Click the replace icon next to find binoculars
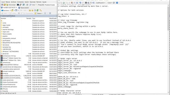Image resolution: width=170 pixels, height=95 pixels. 88,3
